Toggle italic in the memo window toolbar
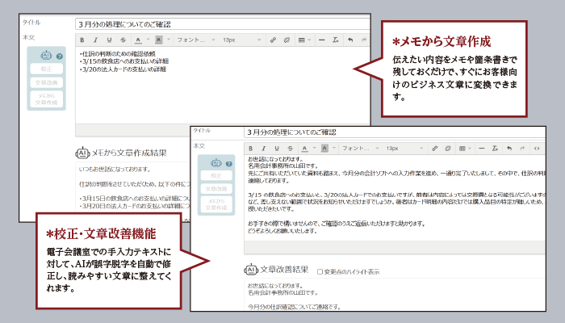 point(95,40)
